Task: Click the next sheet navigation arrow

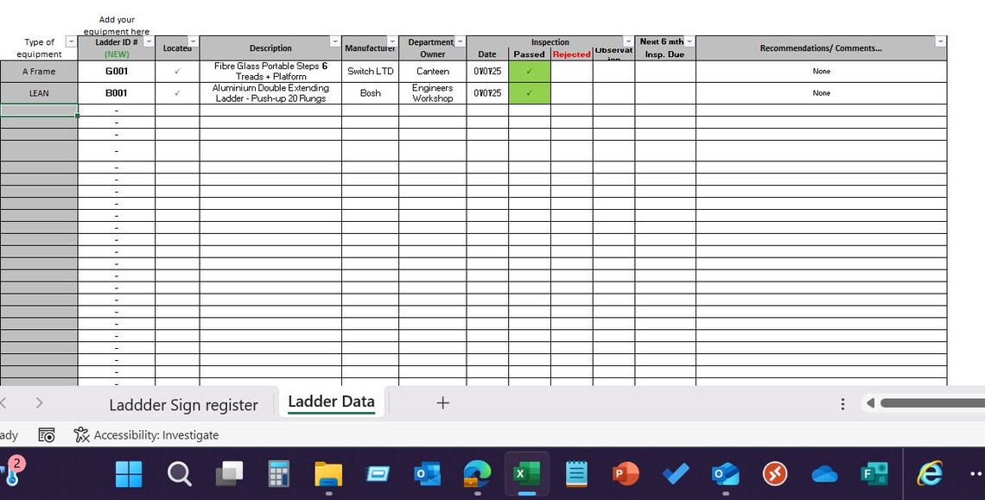Action: 39,403
